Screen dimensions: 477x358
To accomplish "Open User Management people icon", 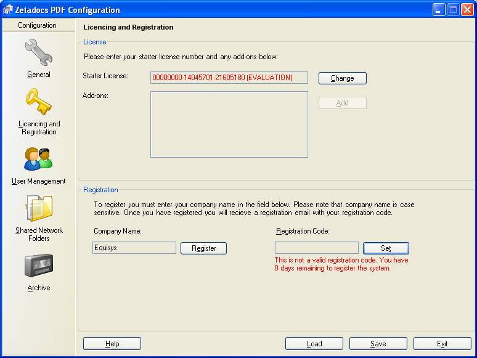I will click(38, 159).
